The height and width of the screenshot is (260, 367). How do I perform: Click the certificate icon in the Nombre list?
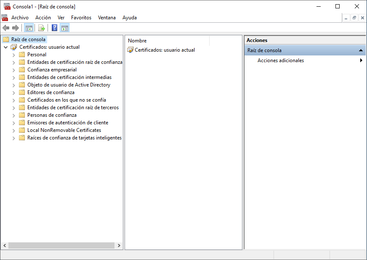130,50
